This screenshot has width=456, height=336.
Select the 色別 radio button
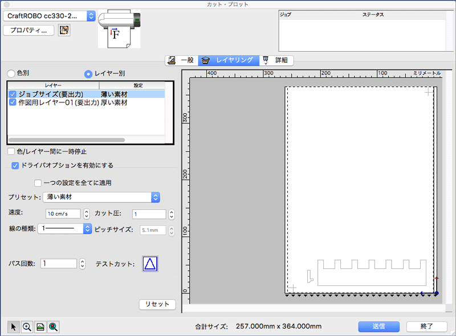[11, 73]
